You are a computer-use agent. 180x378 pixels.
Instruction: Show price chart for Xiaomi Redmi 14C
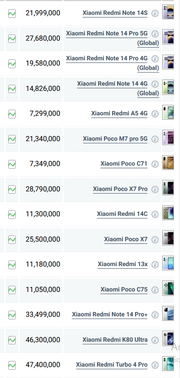coord(12,215)
